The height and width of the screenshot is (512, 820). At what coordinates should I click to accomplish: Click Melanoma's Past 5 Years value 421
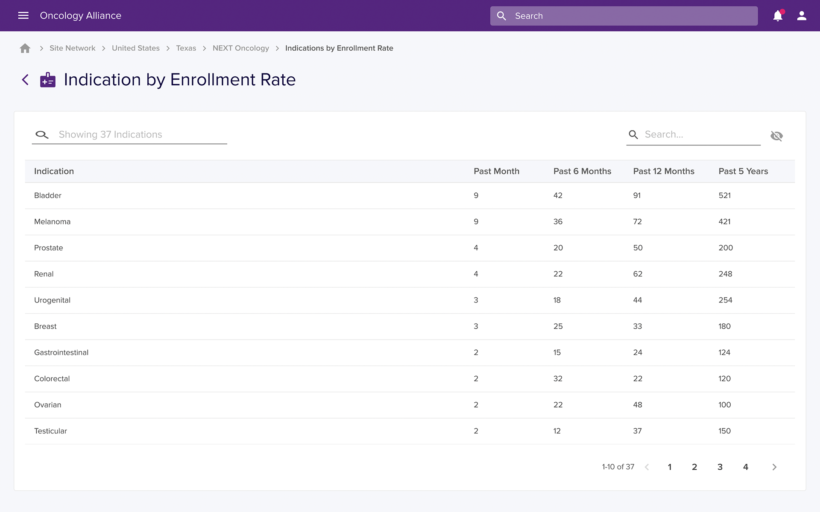coord(725,222)
